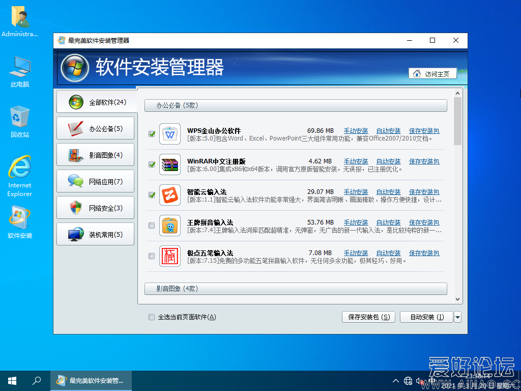
Task: Select the 办公必备(5) tab
Action: (95, 128)
